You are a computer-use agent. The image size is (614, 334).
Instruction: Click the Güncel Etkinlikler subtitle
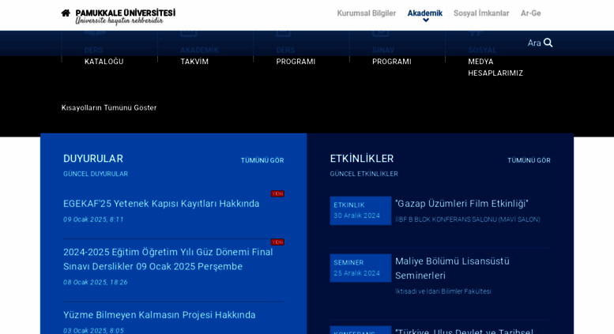364,174
